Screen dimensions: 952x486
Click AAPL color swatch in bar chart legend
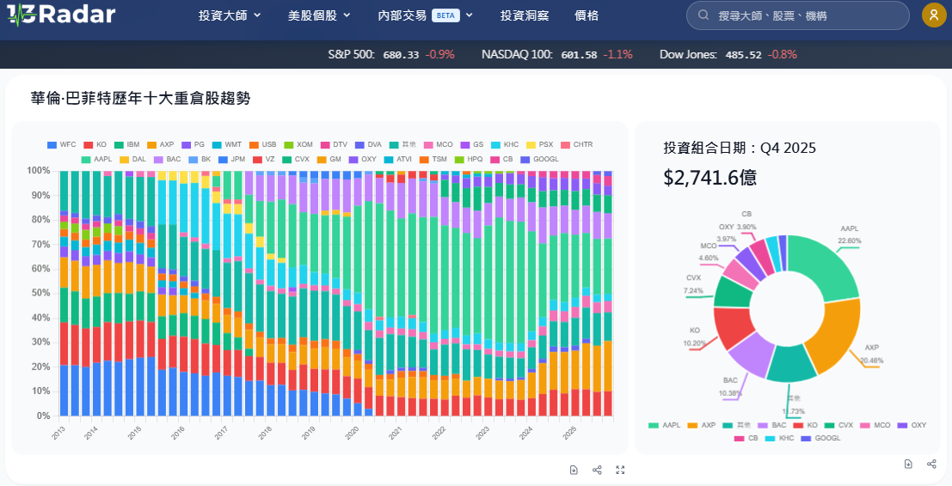tap(86, 160)
